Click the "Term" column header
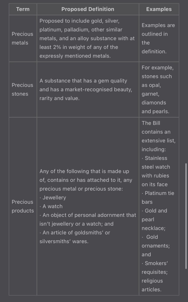 tap(23, 9)
